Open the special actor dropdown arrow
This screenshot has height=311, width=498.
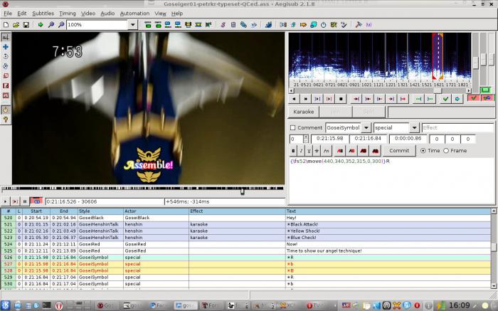pyautogui.click(x=414, y=127)
